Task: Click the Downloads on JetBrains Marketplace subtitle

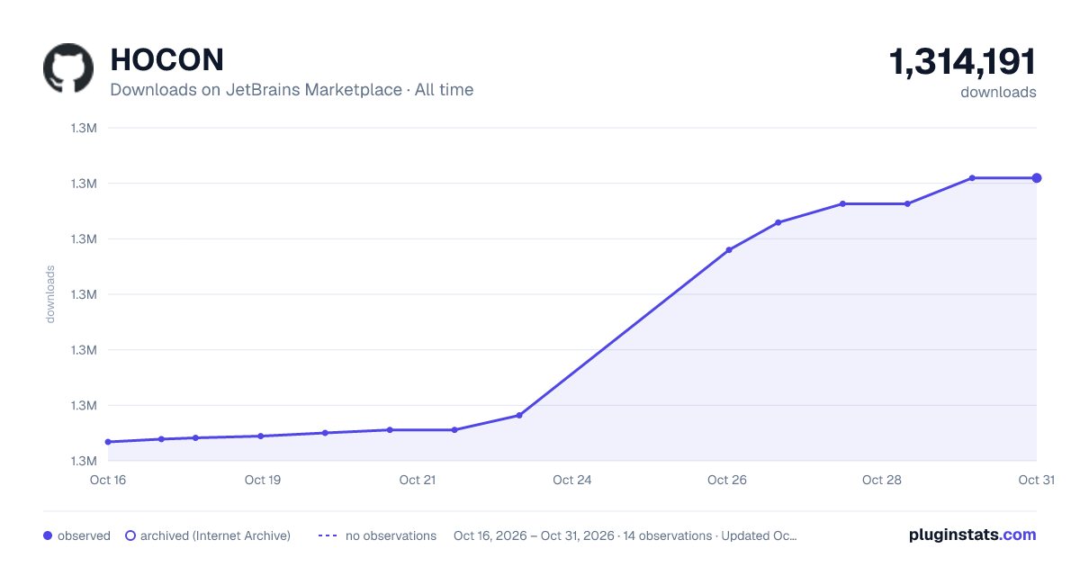Action: click(292, 90)
